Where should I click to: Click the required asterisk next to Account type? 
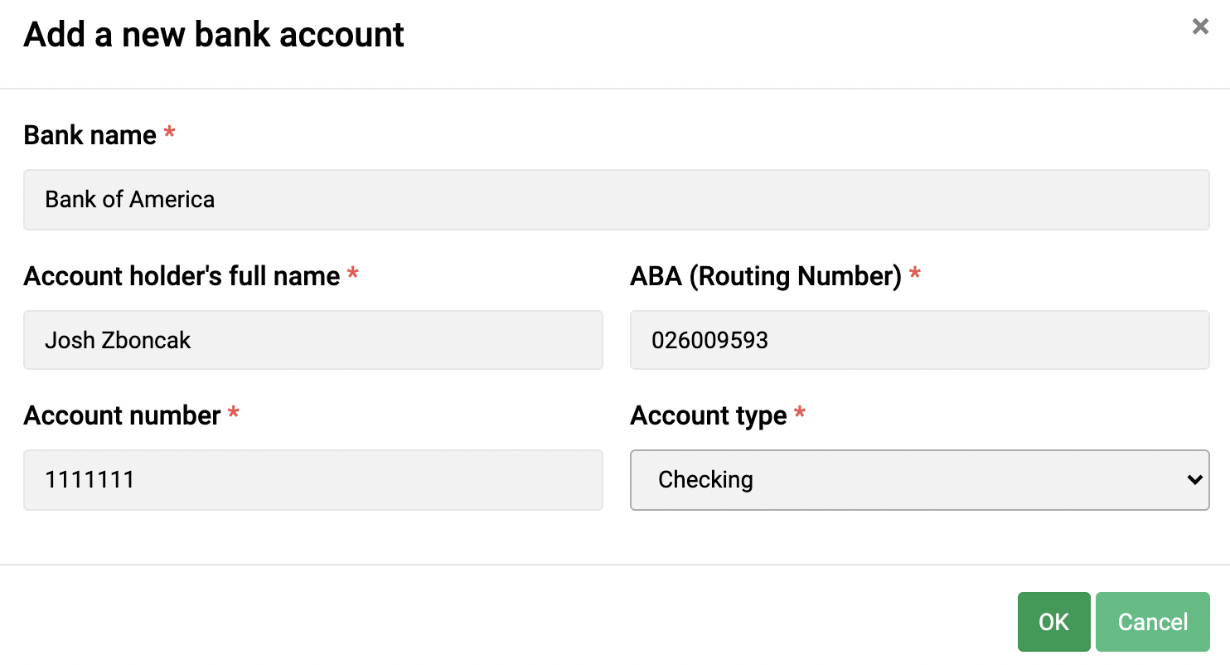799,413
